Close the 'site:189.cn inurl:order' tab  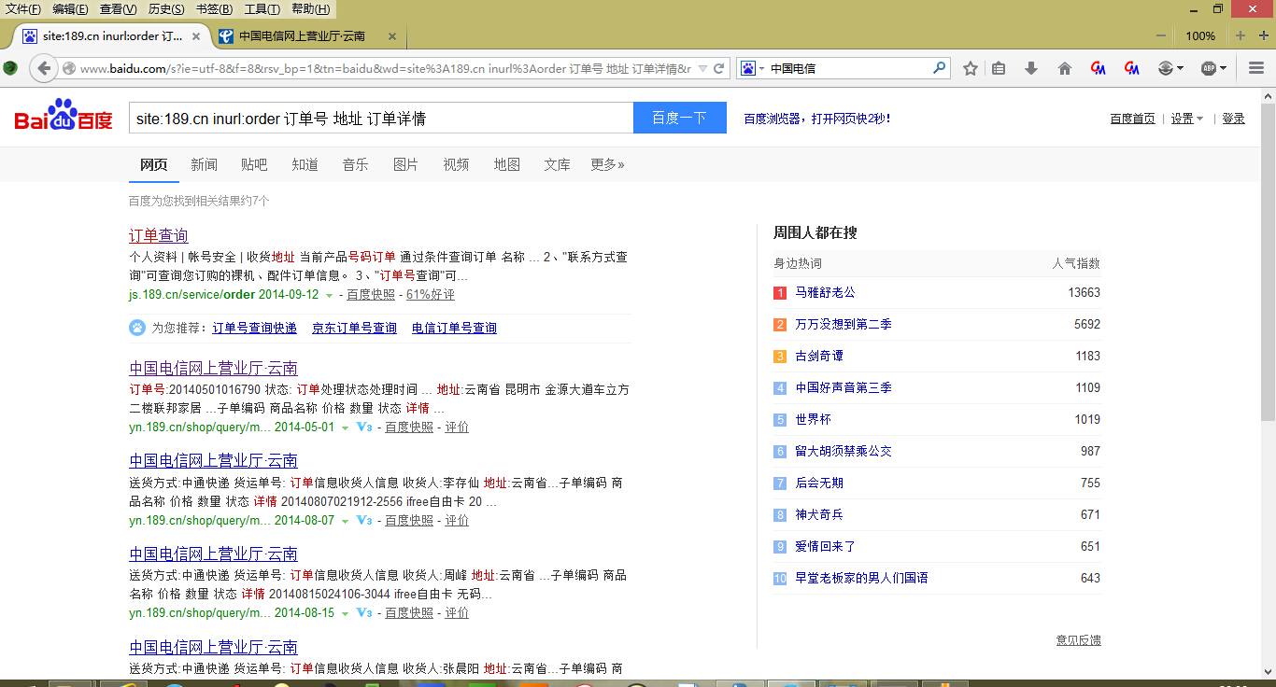click(196, 36)
